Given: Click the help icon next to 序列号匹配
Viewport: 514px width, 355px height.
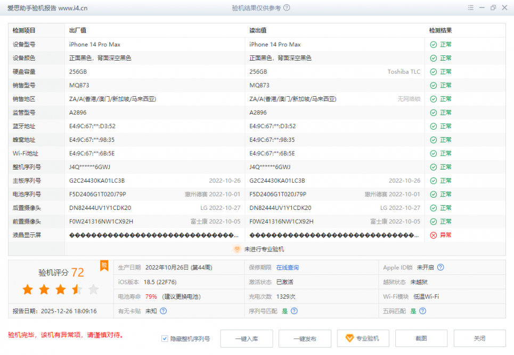Looking at the screenshot, I should point(294,311).
